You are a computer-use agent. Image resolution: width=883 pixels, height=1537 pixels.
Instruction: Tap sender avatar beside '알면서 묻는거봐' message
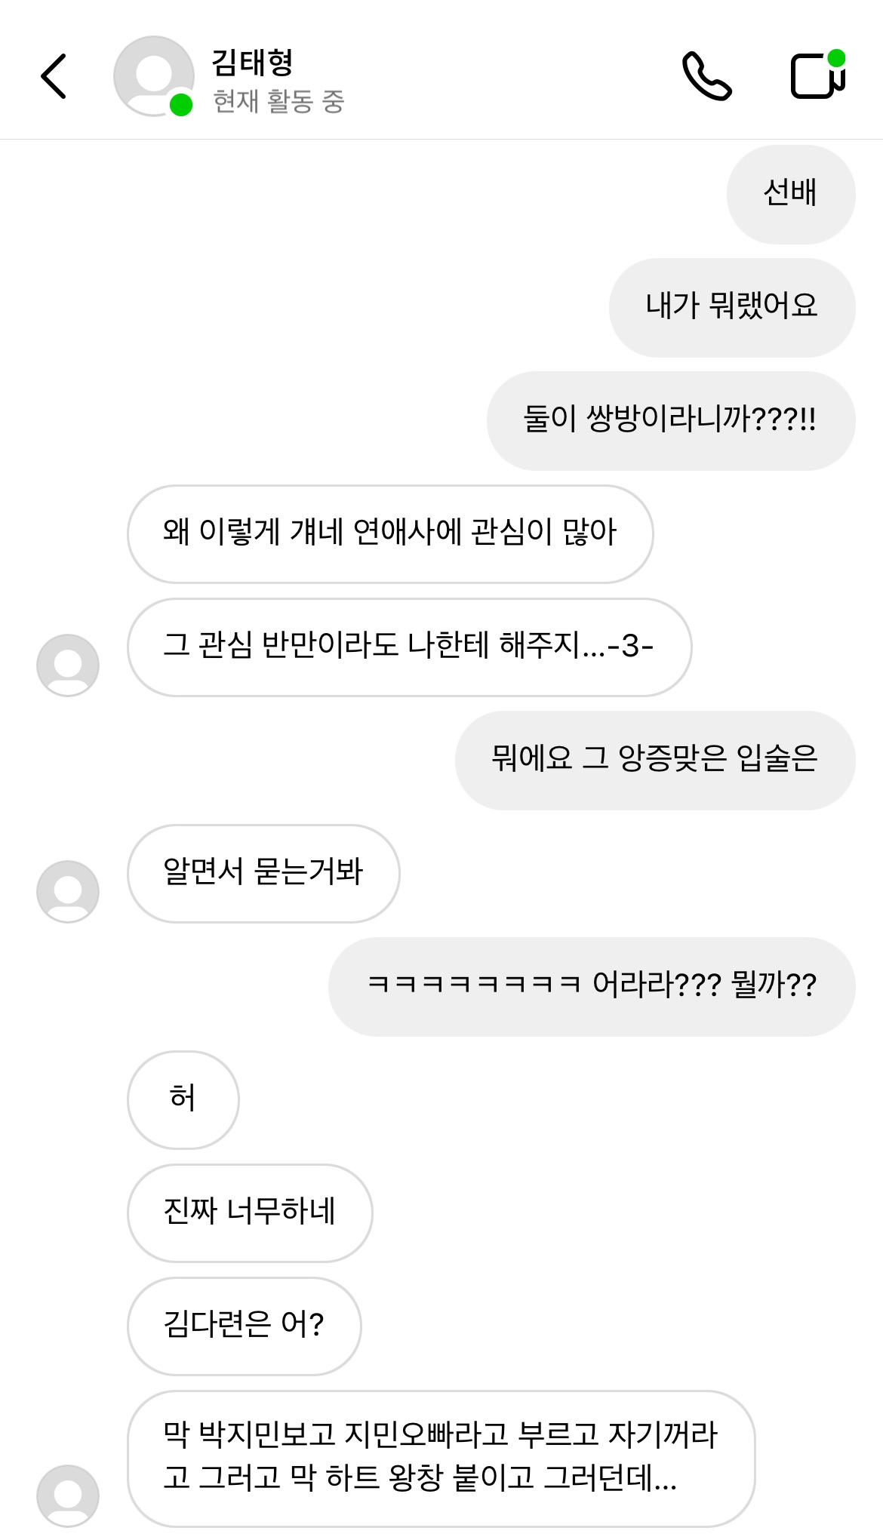(68, 891)
